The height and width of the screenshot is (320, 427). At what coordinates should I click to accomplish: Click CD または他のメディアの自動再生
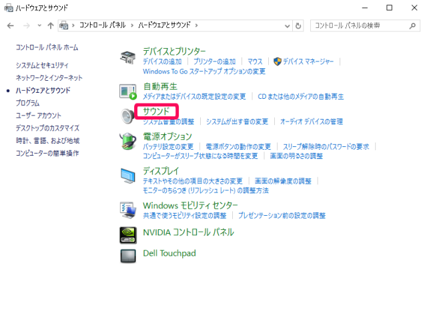[301, 96]
